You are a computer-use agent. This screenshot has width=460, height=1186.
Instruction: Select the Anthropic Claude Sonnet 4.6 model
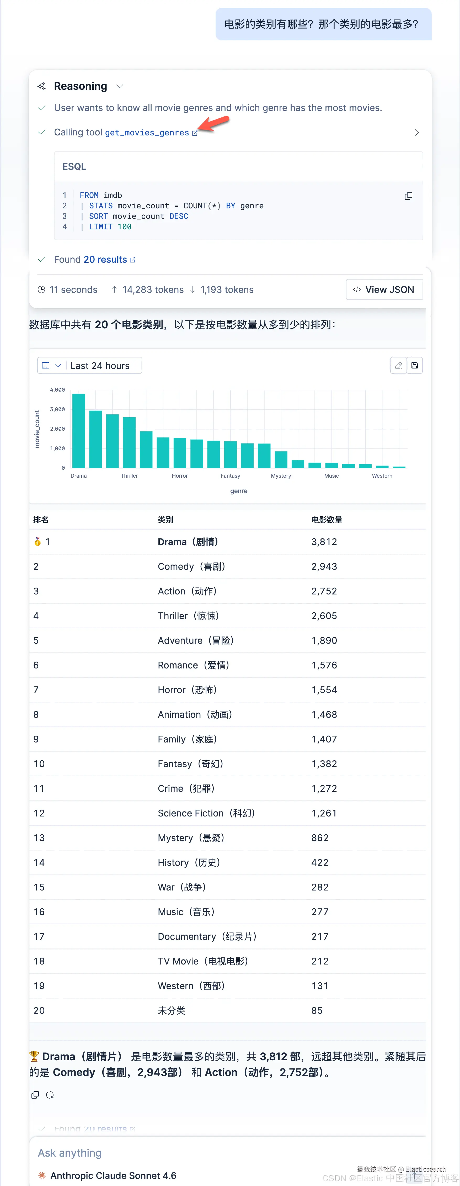click(x=113, y=1176)
